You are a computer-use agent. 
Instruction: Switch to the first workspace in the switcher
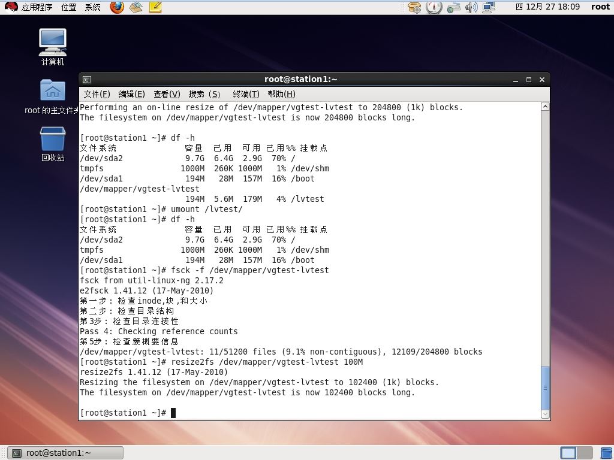point(568,453)
